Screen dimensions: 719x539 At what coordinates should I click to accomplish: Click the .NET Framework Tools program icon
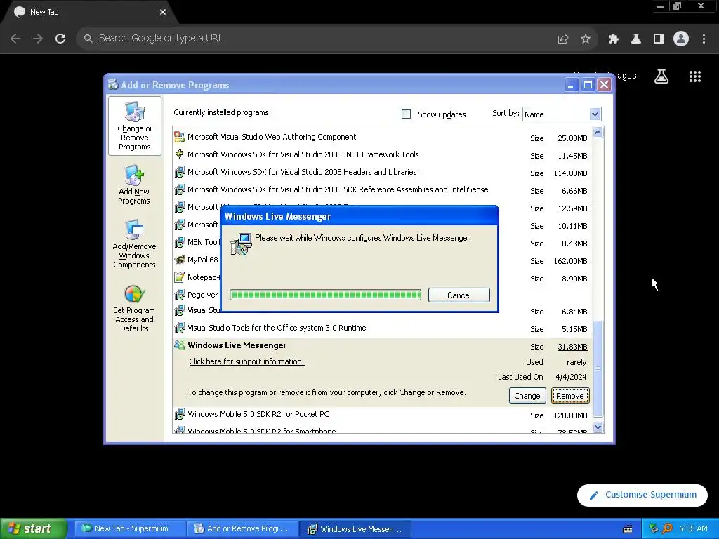(x=179, y=154)
